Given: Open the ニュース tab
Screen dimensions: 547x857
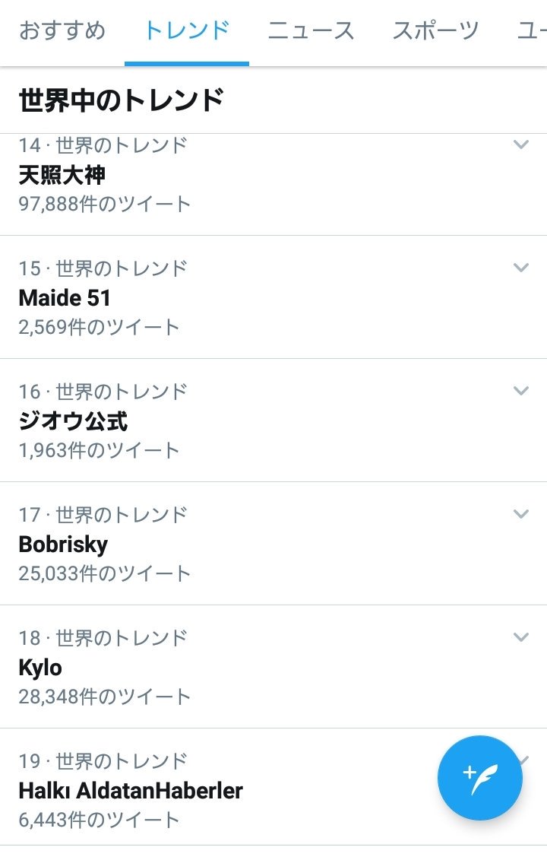Looking at the screenshot, I should [311, 31].
